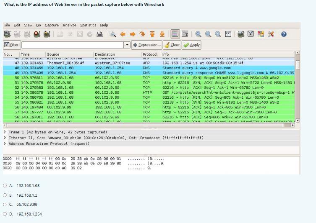This screenshot has height=223, width=316.
Task: Click the restart capture icon
Action: tap(47, 34)
